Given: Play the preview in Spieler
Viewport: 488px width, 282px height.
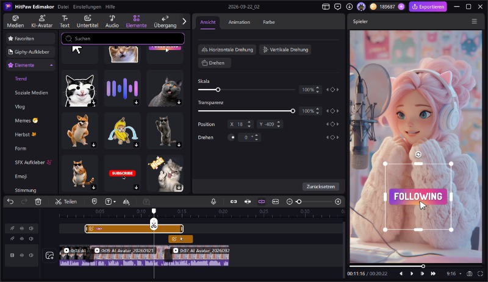Looking at the screenshot, I should pos(411,273).
